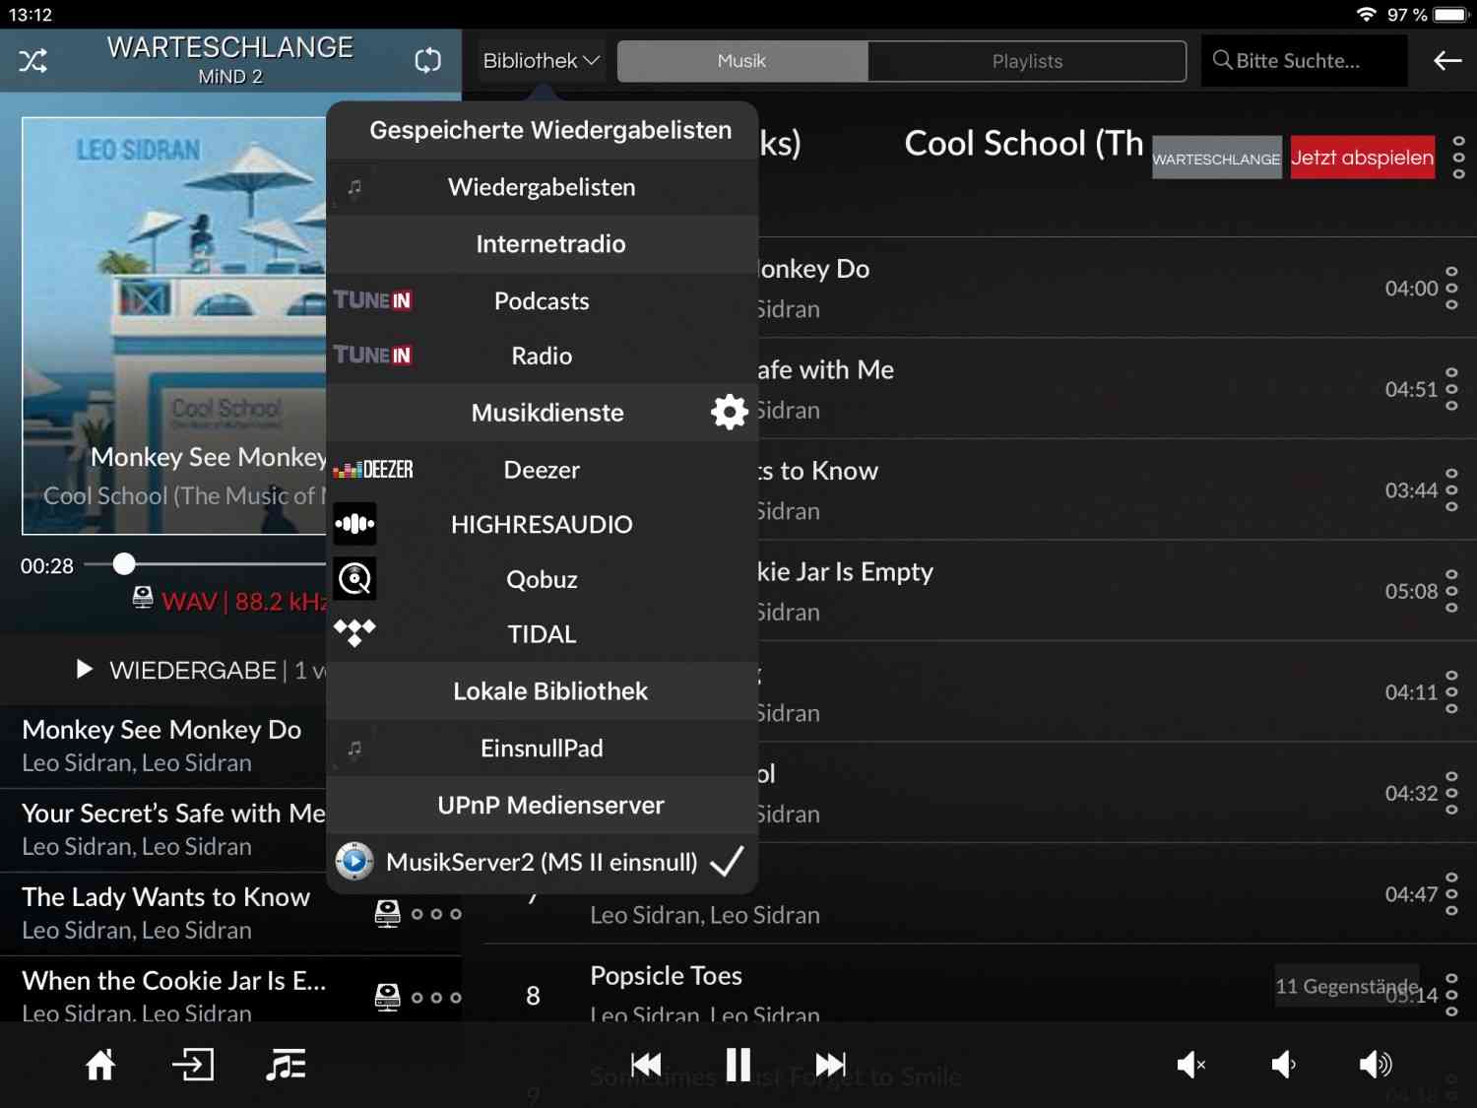The width and height of the screenshot is (1477, 1108).
Task: Lower the volume with speaker icon
Action: [x=1283, y=1065]
